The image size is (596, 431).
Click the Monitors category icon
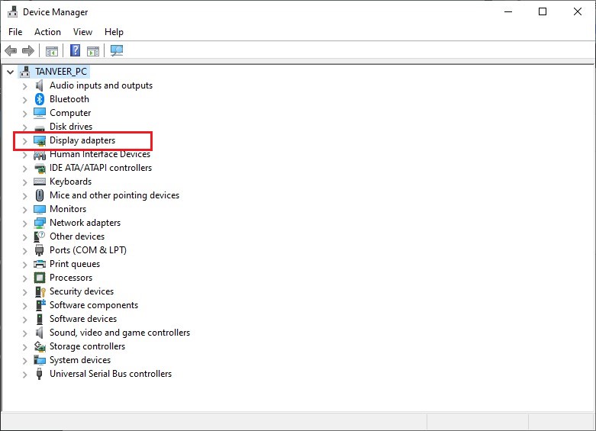pyautogui.click(x=40, y=209)
